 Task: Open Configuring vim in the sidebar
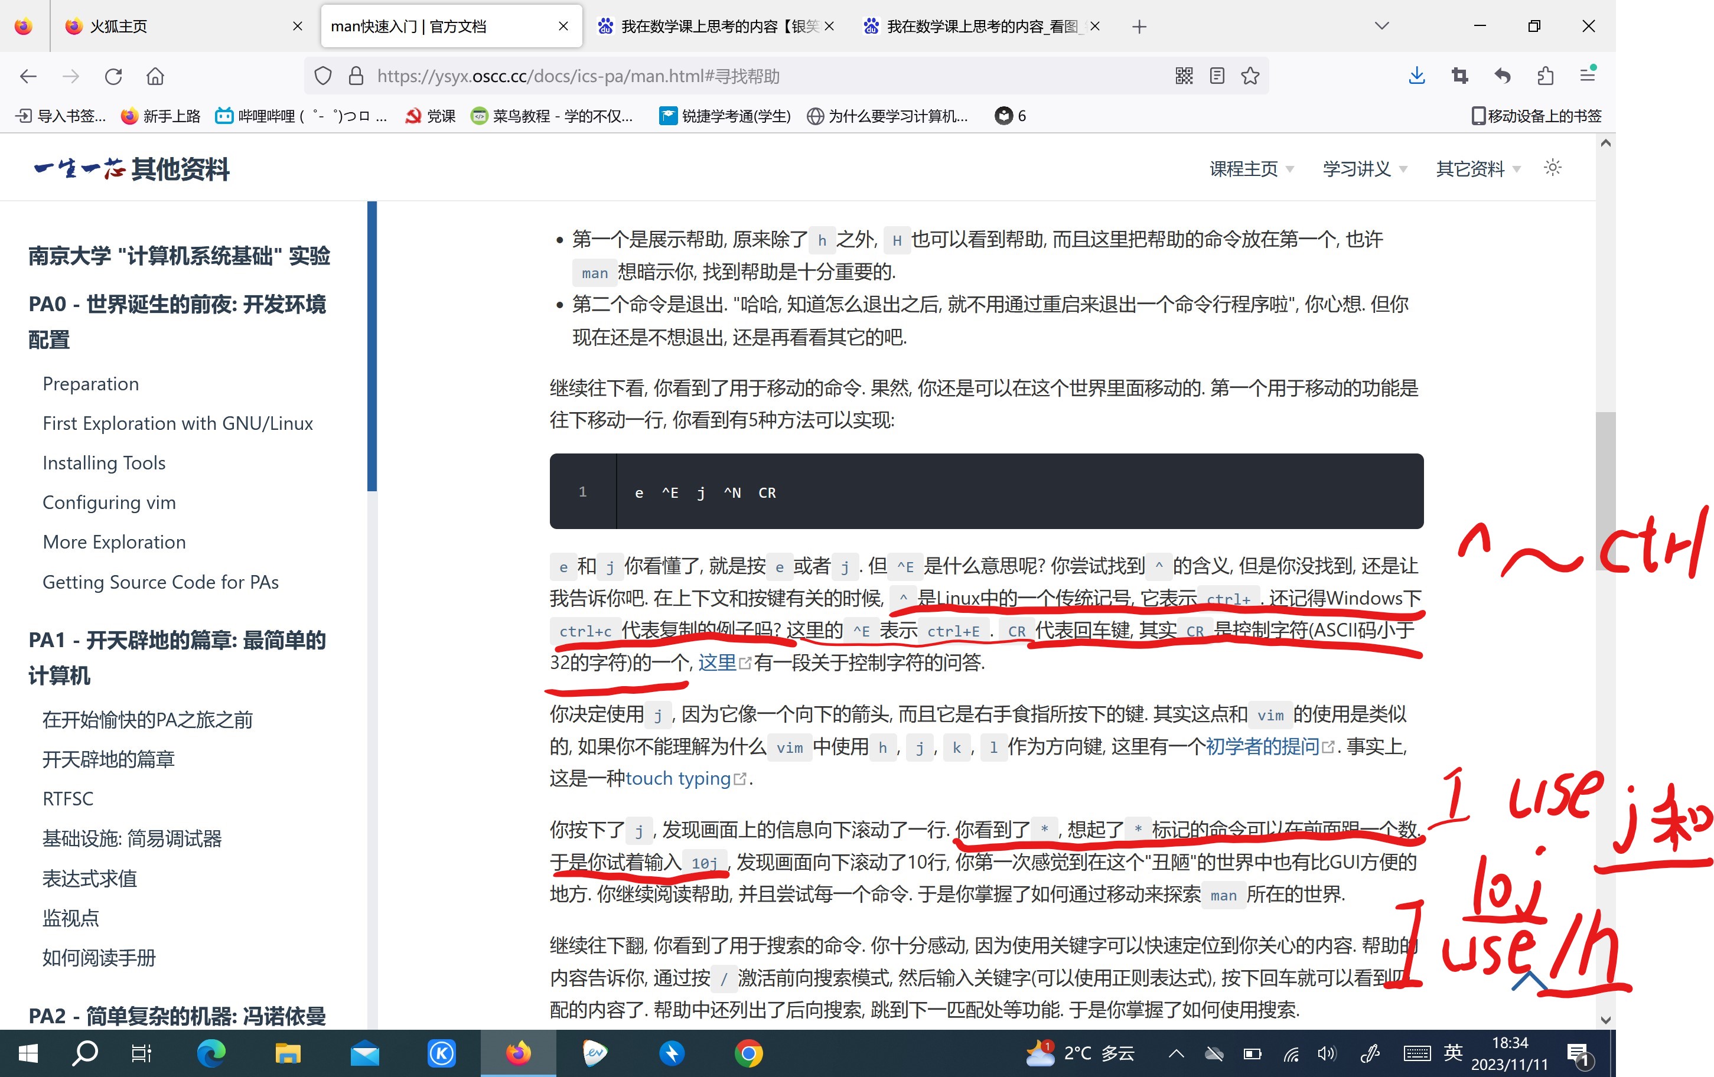point(109,502)
